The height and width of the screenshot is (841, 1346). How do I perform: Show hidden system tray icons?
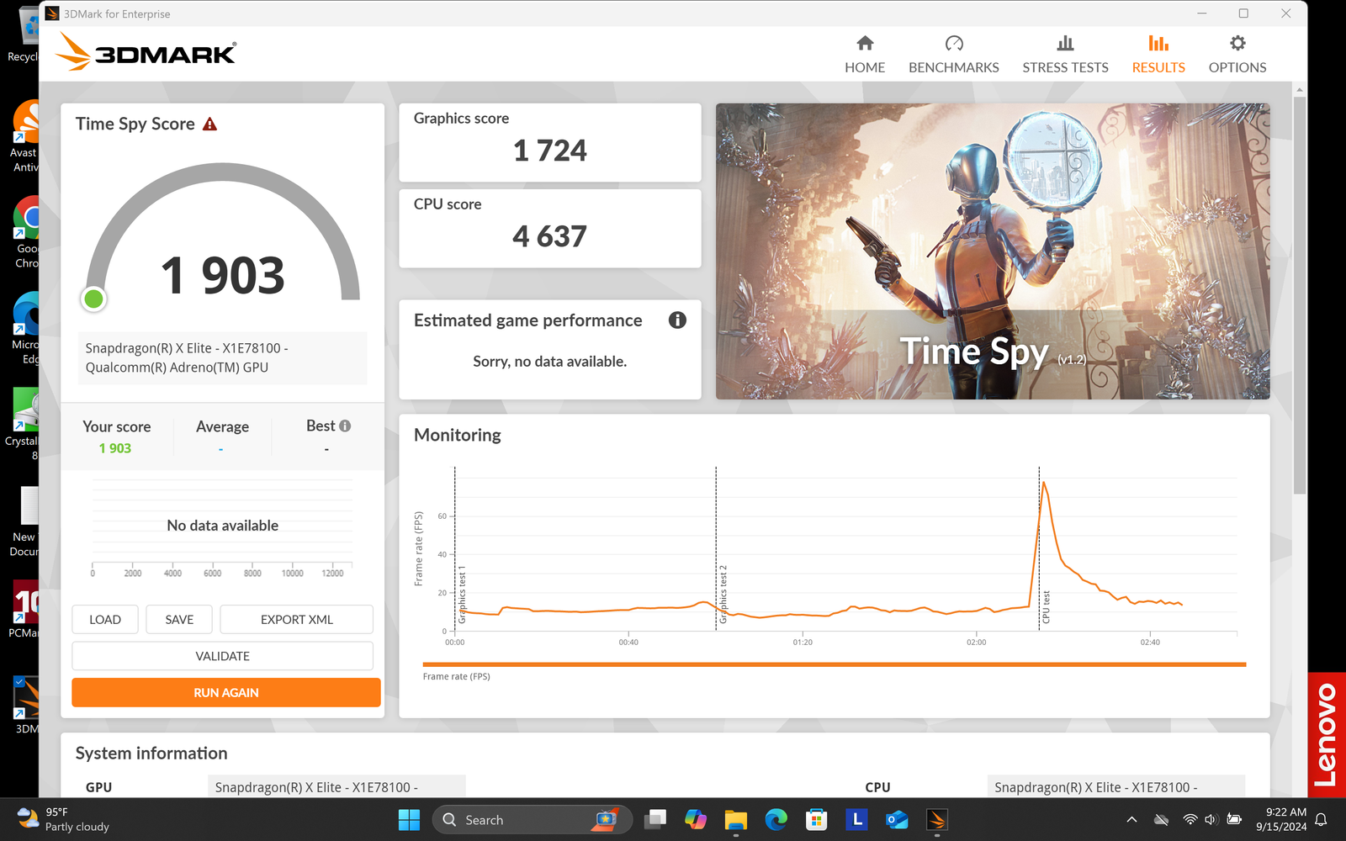pyautogui.click(x=1131, y=820)
